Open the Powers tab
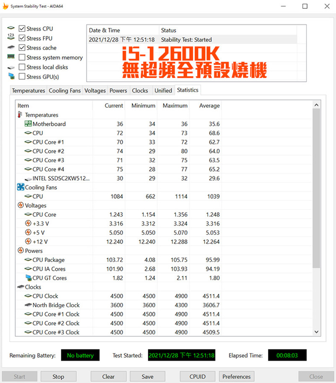 pos(118,91)
